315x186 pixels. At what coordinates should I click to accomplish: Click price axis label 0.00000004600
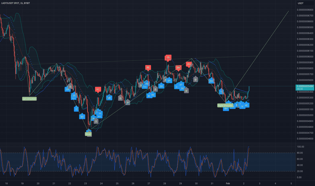coord(305,139)
